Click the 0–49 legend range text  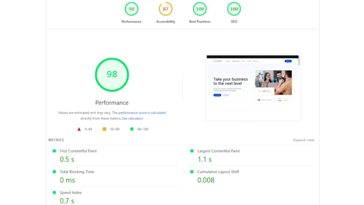tap(88, 129)
